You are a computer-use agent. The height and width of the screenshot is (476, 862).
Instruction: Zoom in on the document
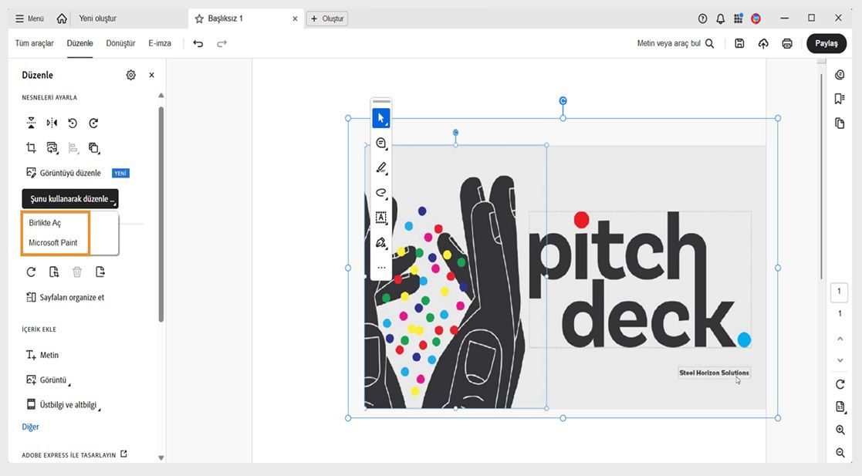coord(840,430)
